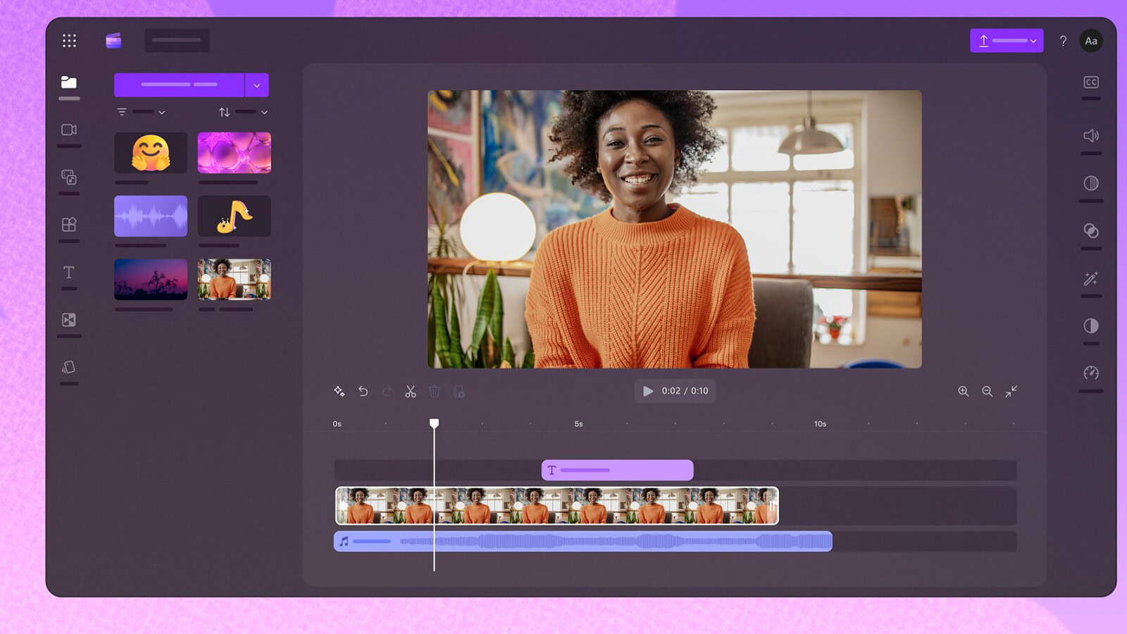Zoom out on the timeline

[988, 391]
